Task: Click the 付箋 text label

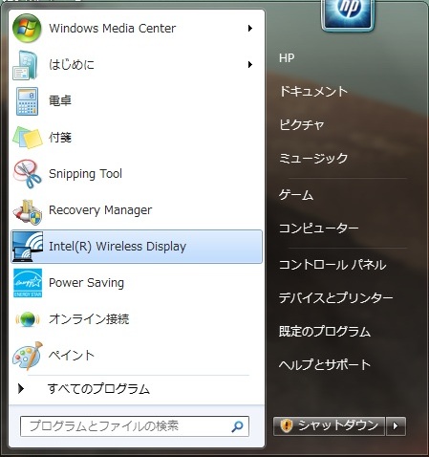Action: click(x=60, y=138)
